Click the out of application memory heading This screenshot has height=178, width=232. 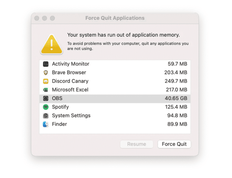click(x=124, y=35)
